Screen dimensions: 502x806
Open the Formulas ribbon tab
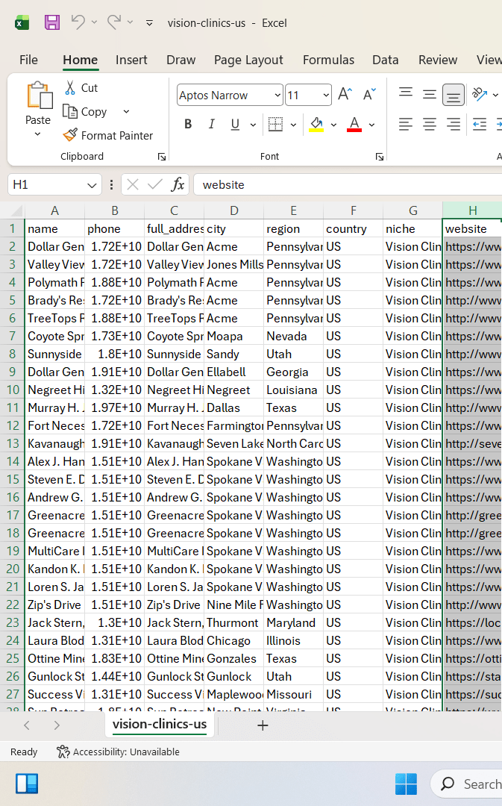click(x=328, y=60)
